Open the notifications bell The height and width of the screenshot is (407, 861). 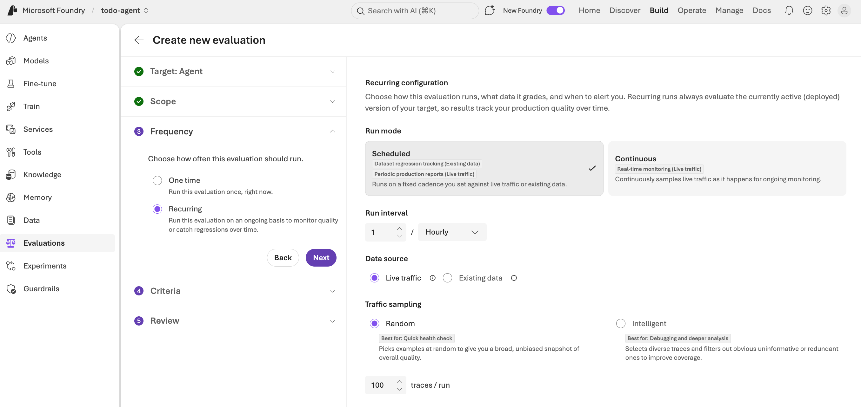click(x=789, y=10)
